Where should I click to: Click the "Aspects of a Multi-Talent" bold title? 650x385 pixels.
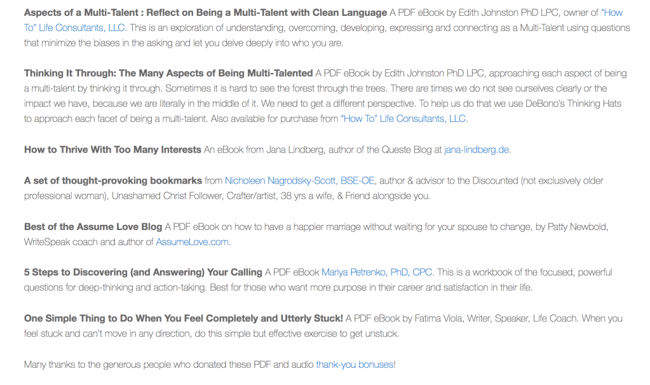[x=205, y=13]
